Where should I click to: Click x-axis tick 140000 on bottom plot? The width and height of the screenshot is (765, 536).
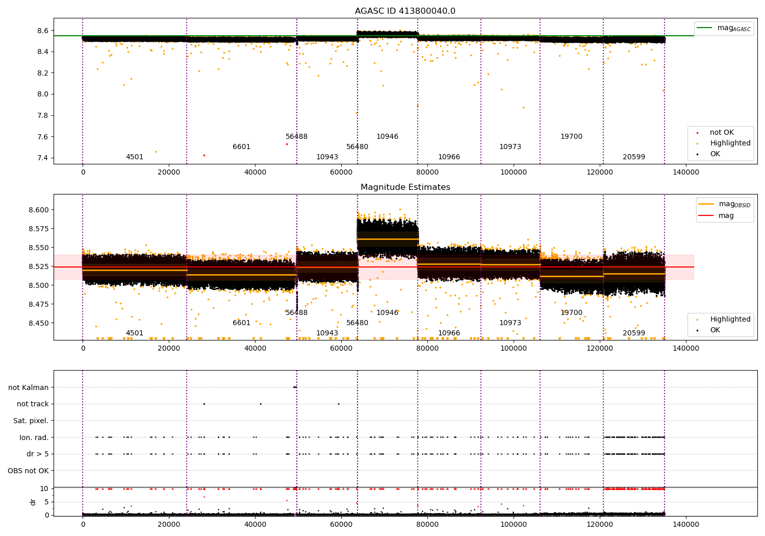686,524
